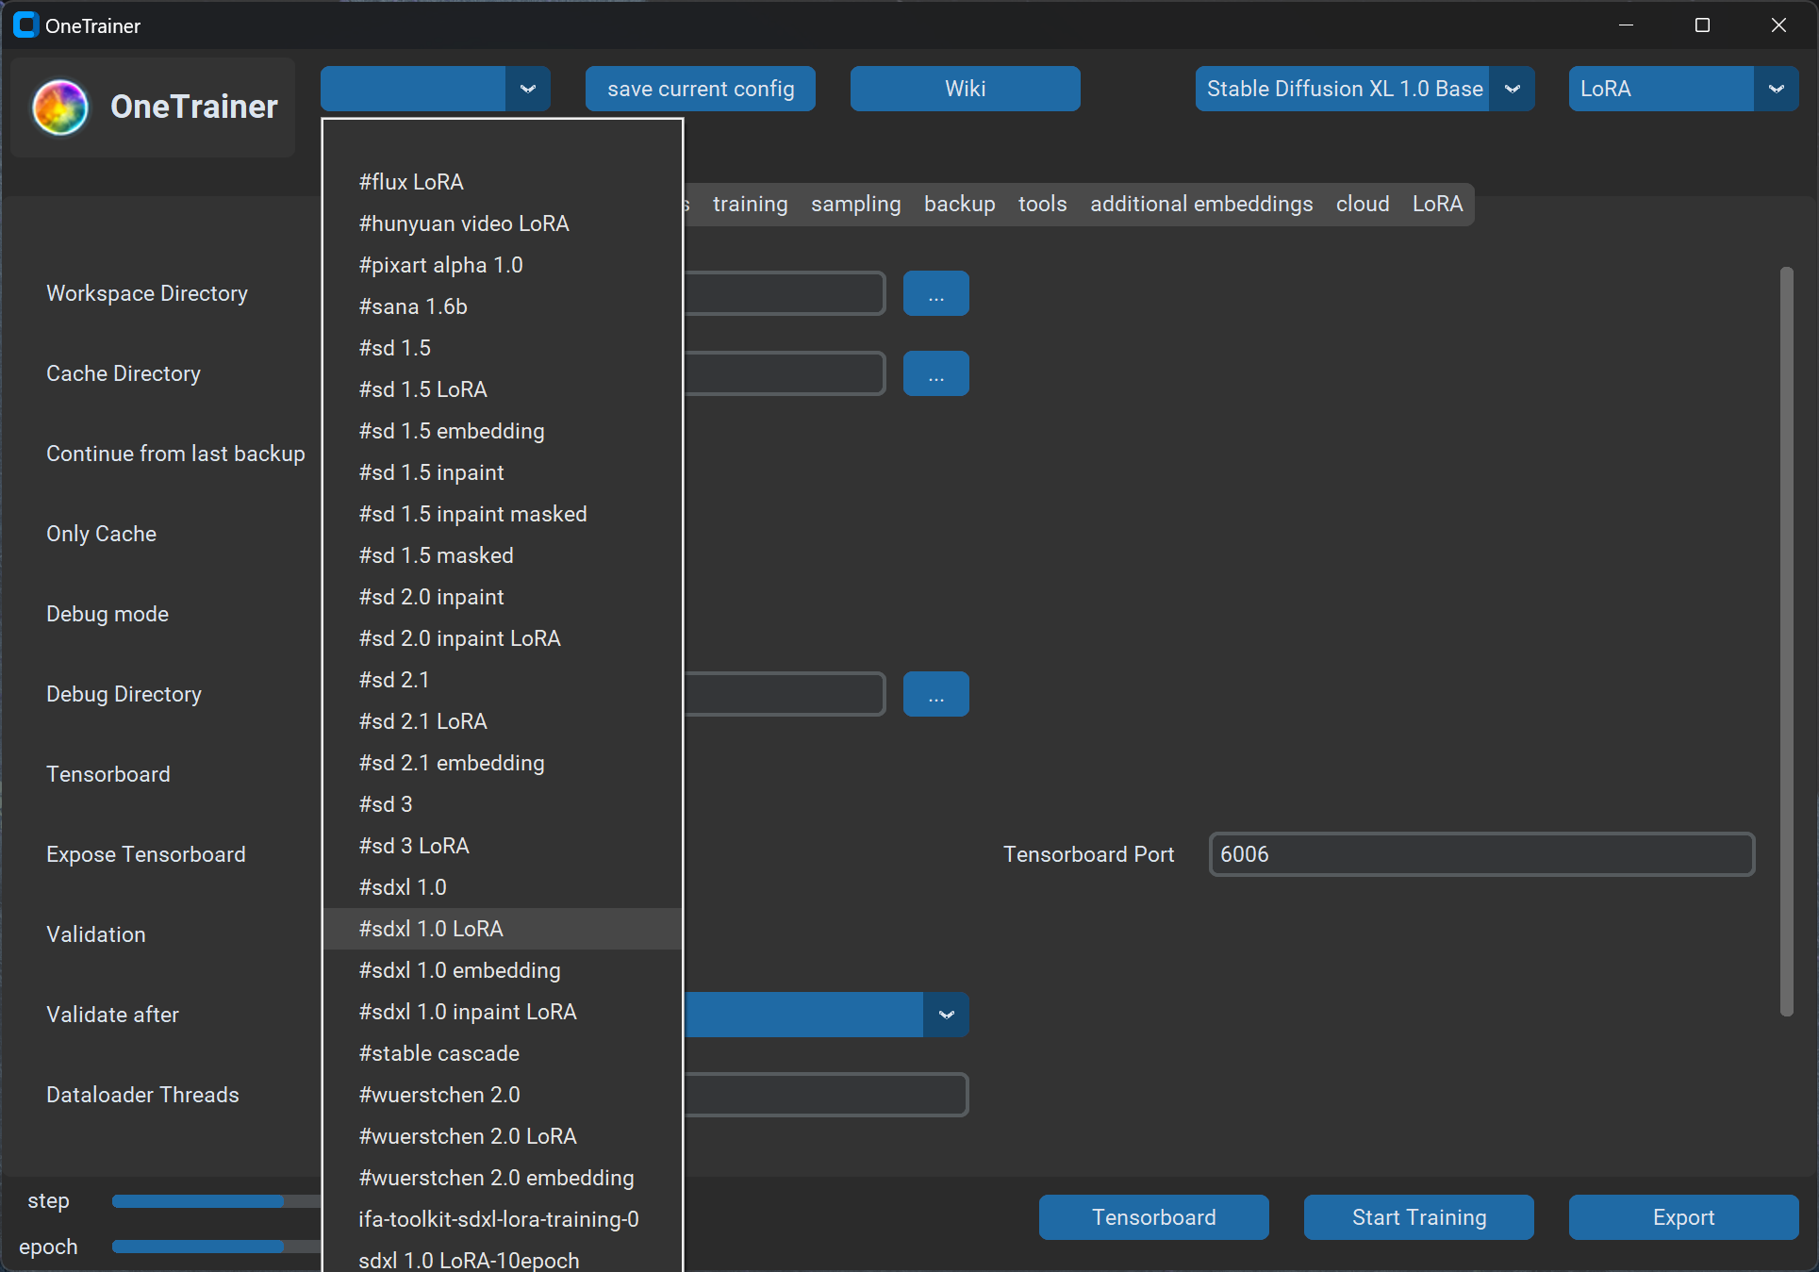Open Stable Diffusion XL 1.0 Base dropdown
Image resolution: width=1819 pixels, height=1272 pixels.
pos(1512,89)
